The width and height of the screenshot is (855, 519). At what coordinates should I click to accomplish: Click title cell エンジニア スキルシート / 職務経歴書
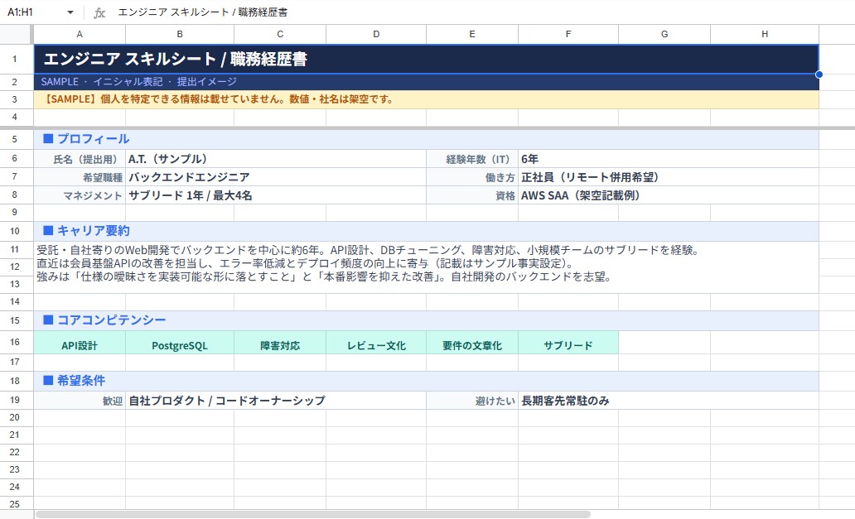tap(427, 59)
